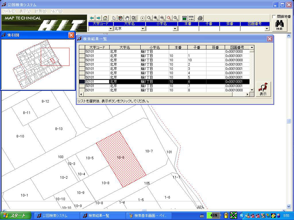Open the 小字名 dropdown
This screenshot has width=294, height=220.
click(x=175, y=29)
